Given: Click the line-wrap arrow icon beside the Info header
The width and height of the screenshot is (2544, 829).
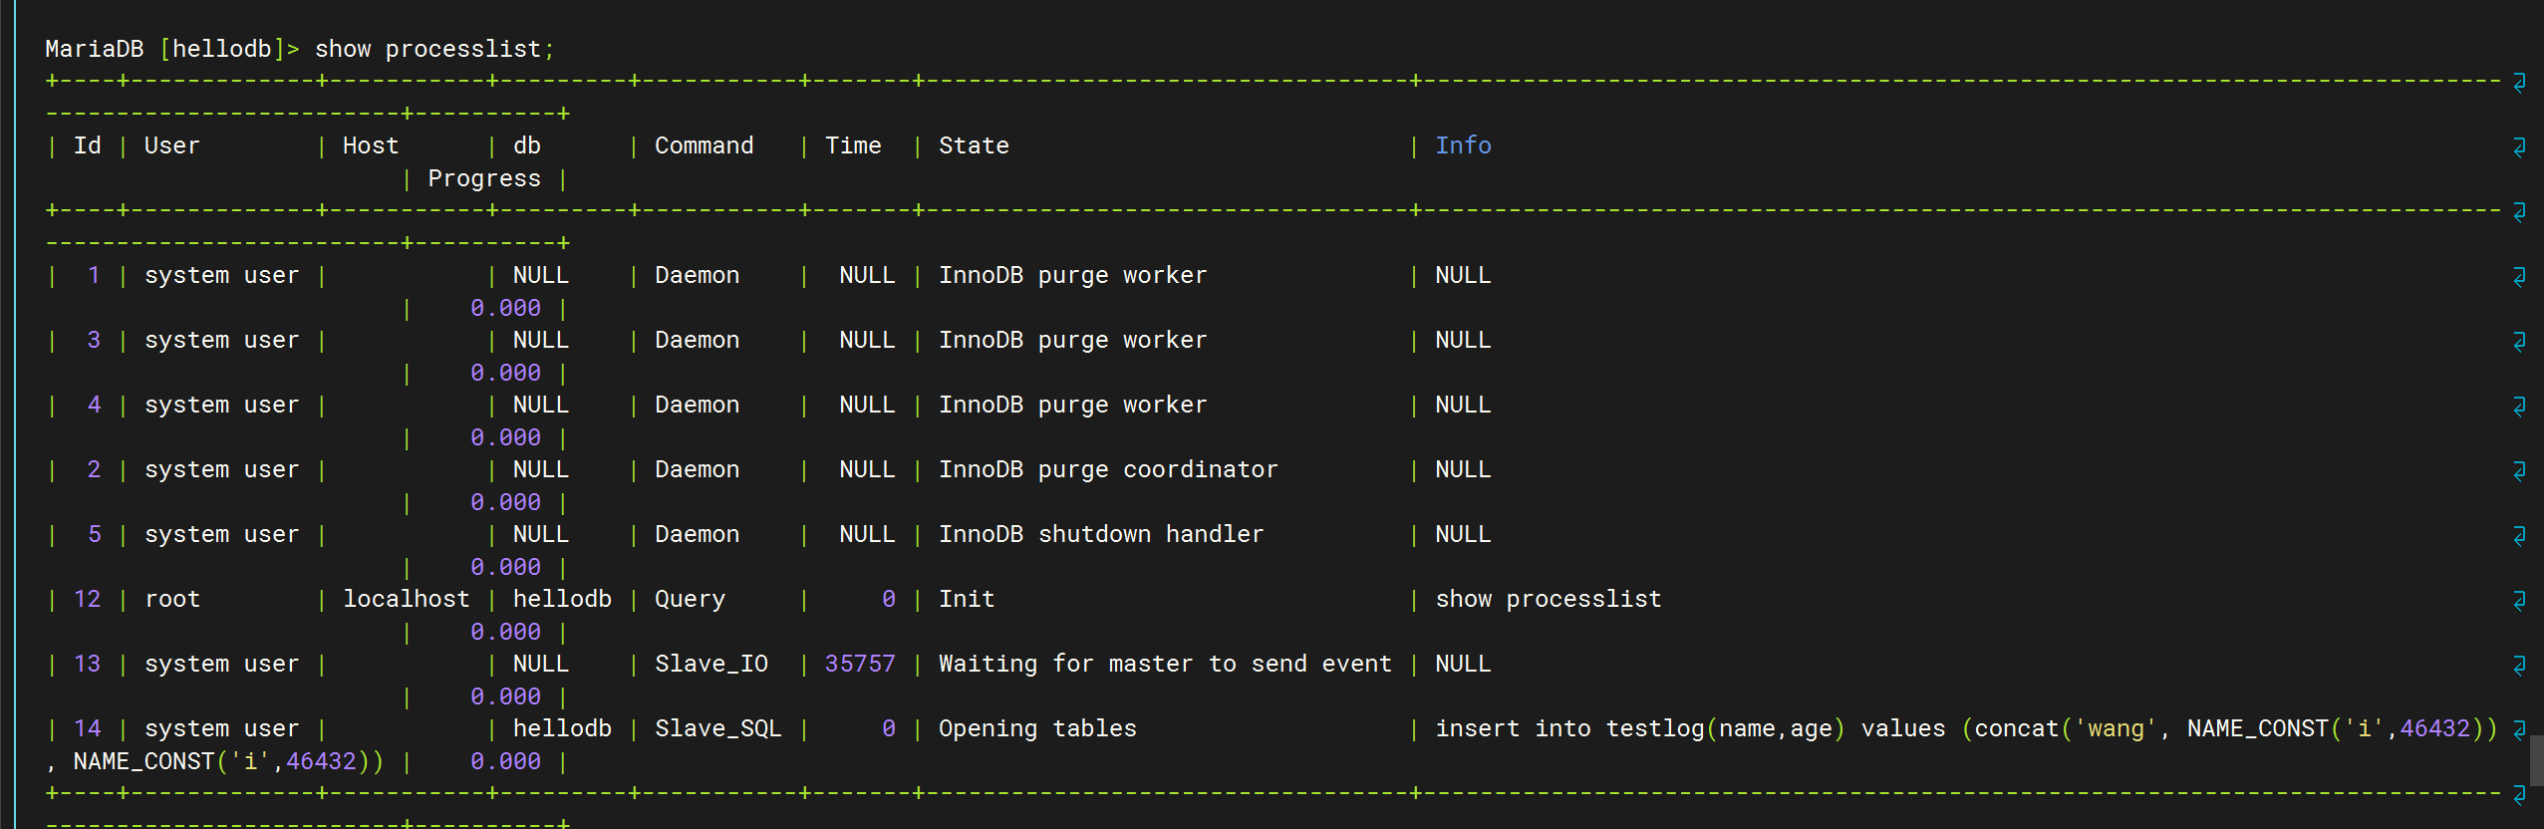Looking at the screenshot, I should click(2519, 147).
